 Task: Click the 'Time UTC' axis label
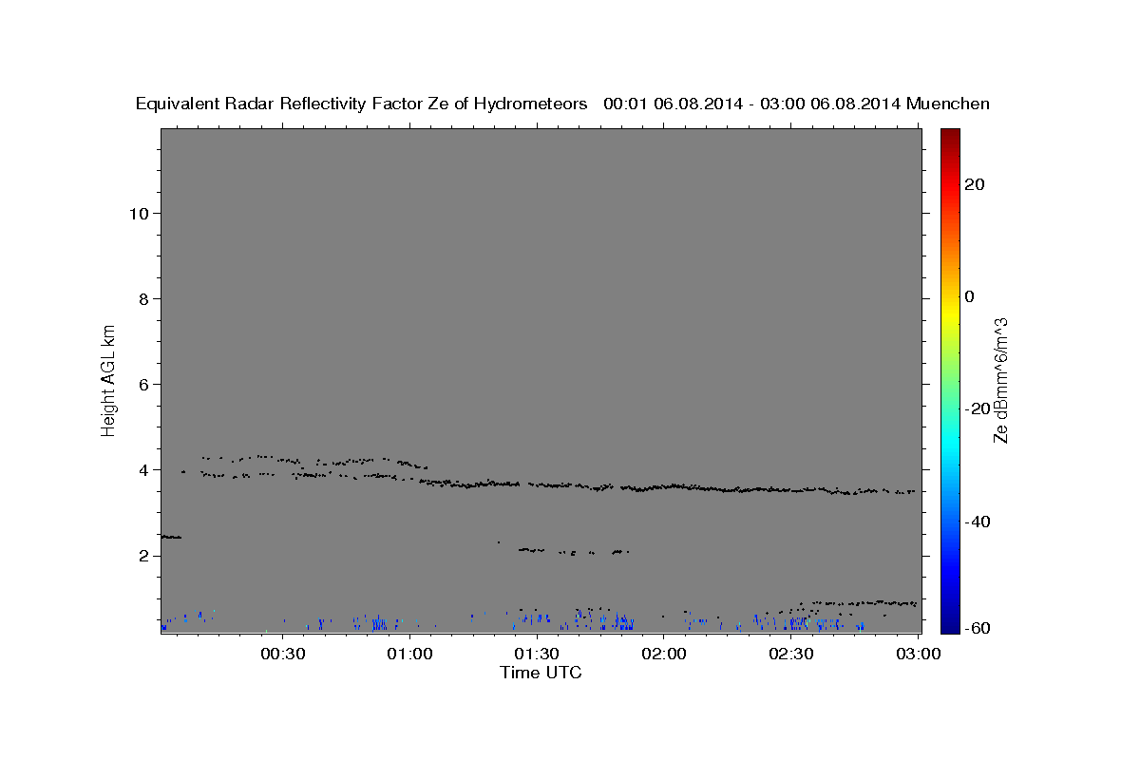tap(541, 673)
